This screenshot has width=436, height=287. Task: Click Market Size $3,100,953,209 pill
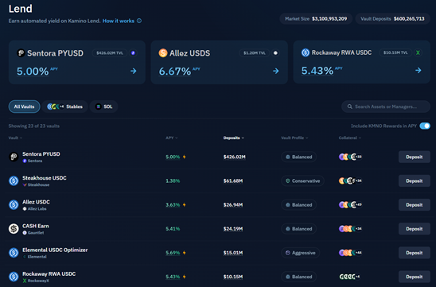coord(316,18)
